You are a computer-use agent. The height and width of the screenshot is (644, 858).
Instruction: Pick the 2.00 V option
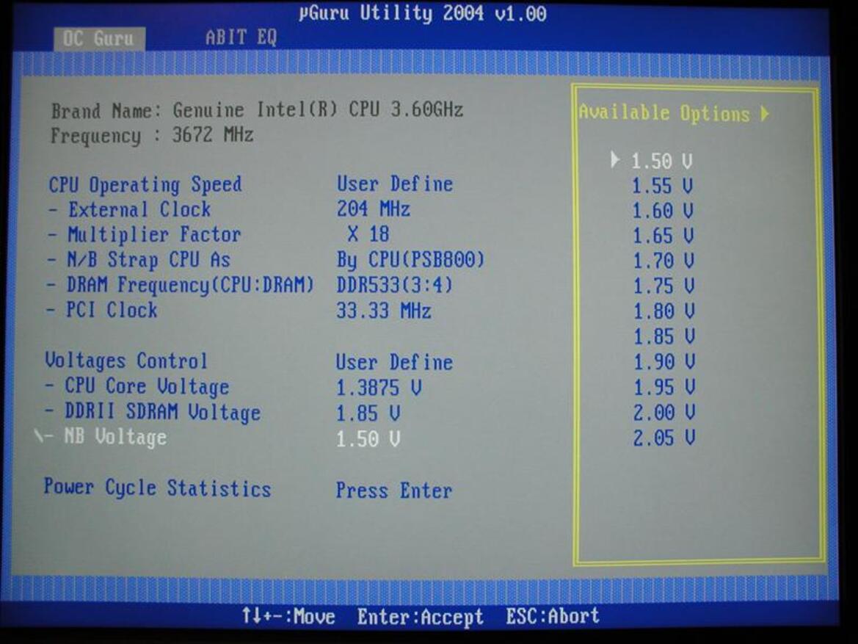[x=664, y=413]
